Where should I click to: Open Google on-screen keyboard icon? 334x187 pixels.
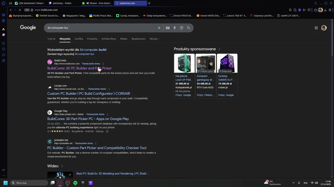(x=168, y=28)
